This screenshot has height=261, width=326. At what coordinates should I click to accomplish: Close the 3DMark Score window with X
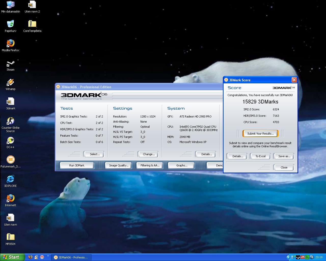click(294, 80)
